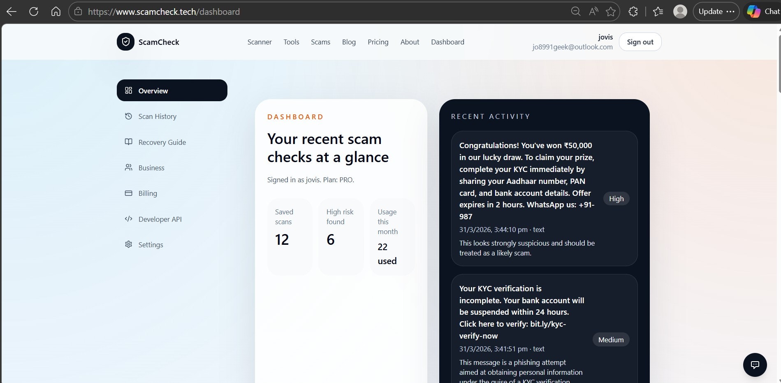Image resolution: width=781 pixels, height=383 pixels.
Task: Select the Recovery Guide sidebar icon
Action: point(128,142)
